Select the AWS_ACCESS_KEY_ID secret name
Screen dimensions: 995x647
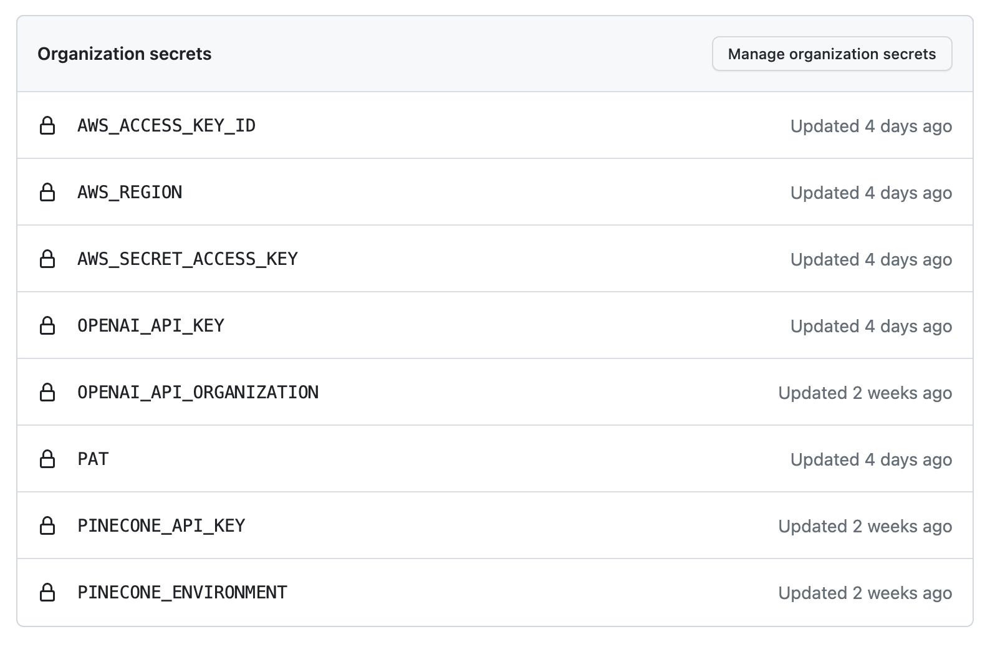[166, 126]
